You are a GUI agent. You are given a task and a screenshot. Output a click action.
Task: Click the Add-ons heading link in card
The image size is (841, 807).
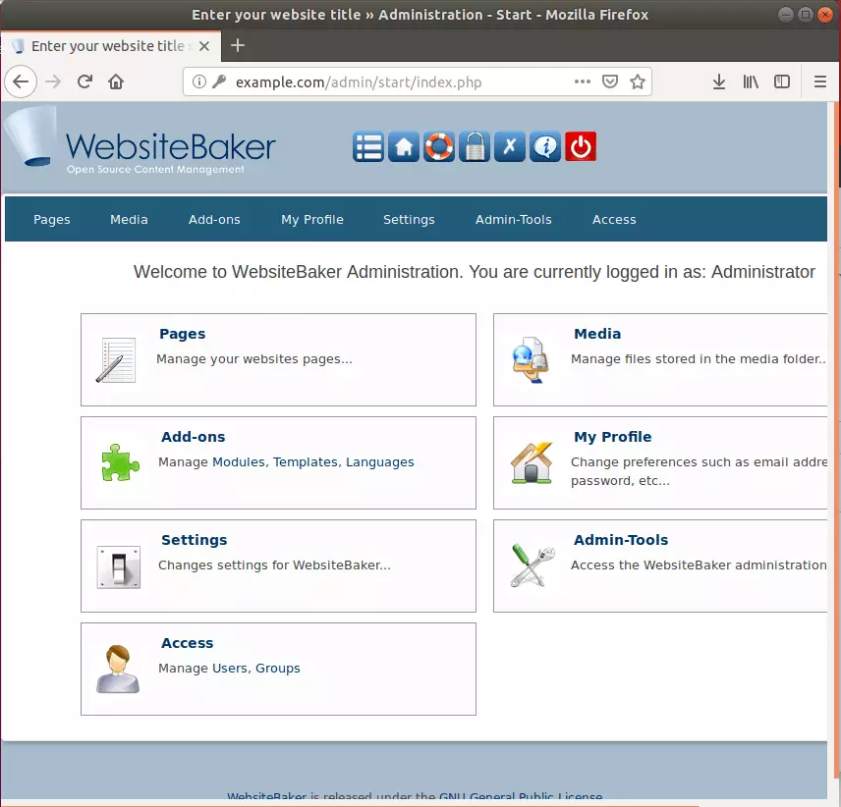tap(194, 437)
